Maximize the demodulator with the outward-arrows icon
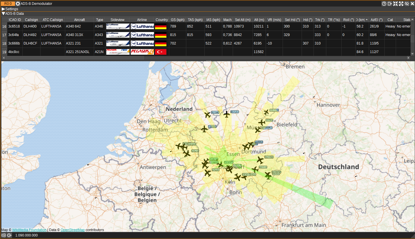Image resolution: width=415 pixels, height=239 pixels. pyautogui.click(x=401, y=4)
